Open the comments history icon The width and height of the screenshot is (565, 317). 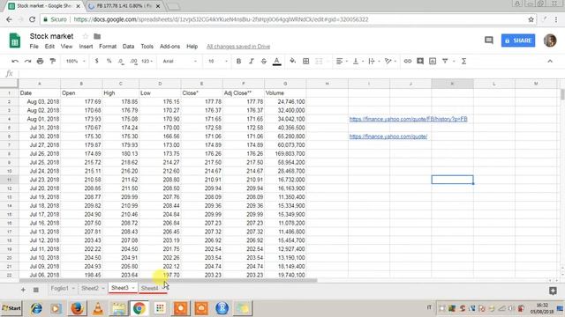pos(488,41)
